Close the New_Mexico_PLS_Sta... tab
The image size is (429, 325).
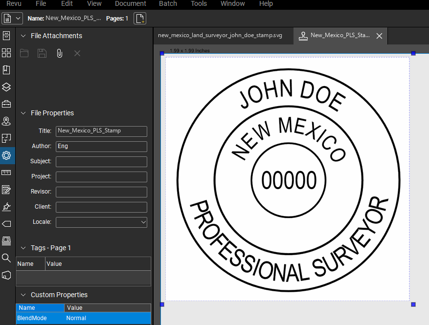coord(379,36)
